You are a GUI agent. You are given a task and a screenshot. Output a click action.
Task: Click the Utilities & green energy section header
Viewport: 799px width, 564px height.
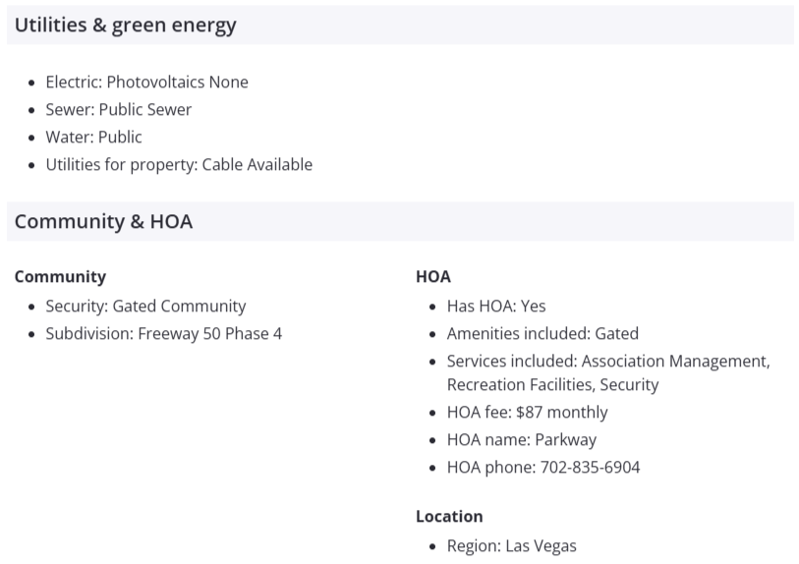(126, 26)
